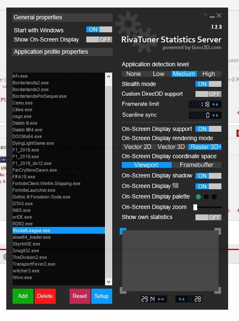
Task: Select Diablo III64.exe profile
Action: pyautogui.click(x=59, y=130)
